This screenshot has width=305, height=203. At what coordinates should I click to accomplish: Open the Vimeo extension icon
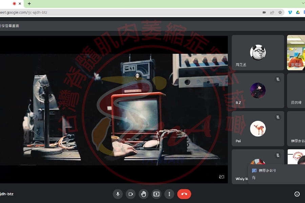tap(290, 13)
